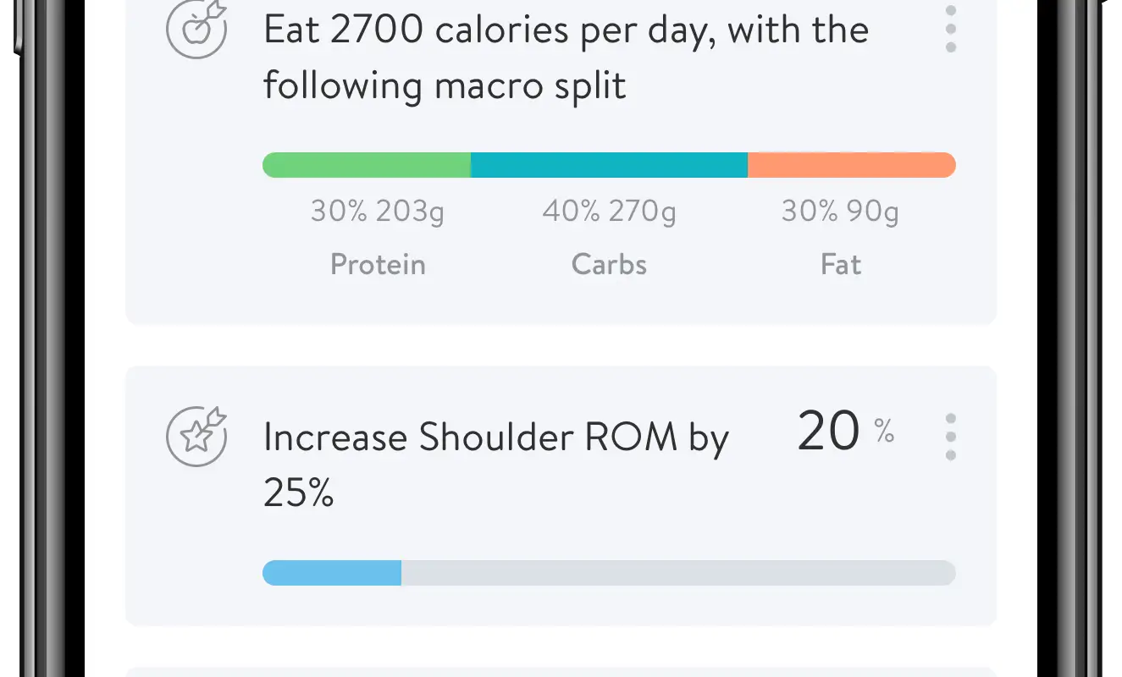Open the Increase Shoulder ROM goal title
This screenshot has height=677, width=1122.
[495, 464]
